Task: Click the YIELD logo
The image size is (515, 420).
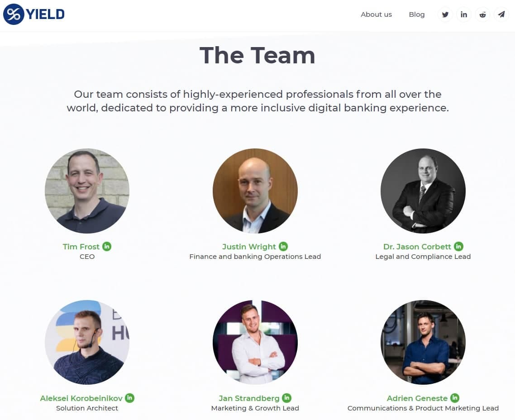Action: [x=34, y=14]
